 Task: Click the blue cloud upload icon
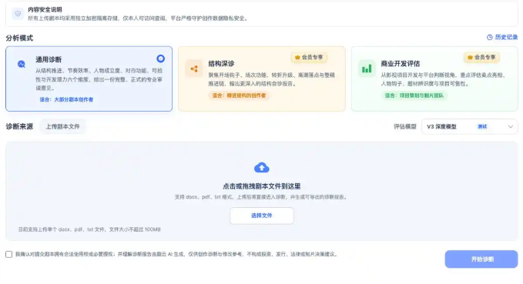(262, 168)
